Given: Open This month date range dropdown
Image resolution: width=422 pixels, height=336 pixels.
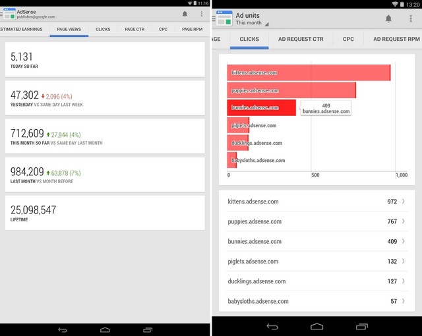Looking at the screenshot, I should pyautogui.click(x=252, y=23).
